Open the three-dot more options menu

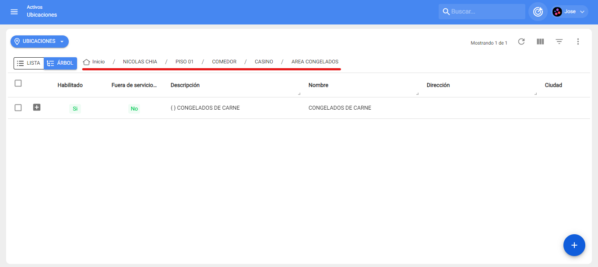pos(578,42)
